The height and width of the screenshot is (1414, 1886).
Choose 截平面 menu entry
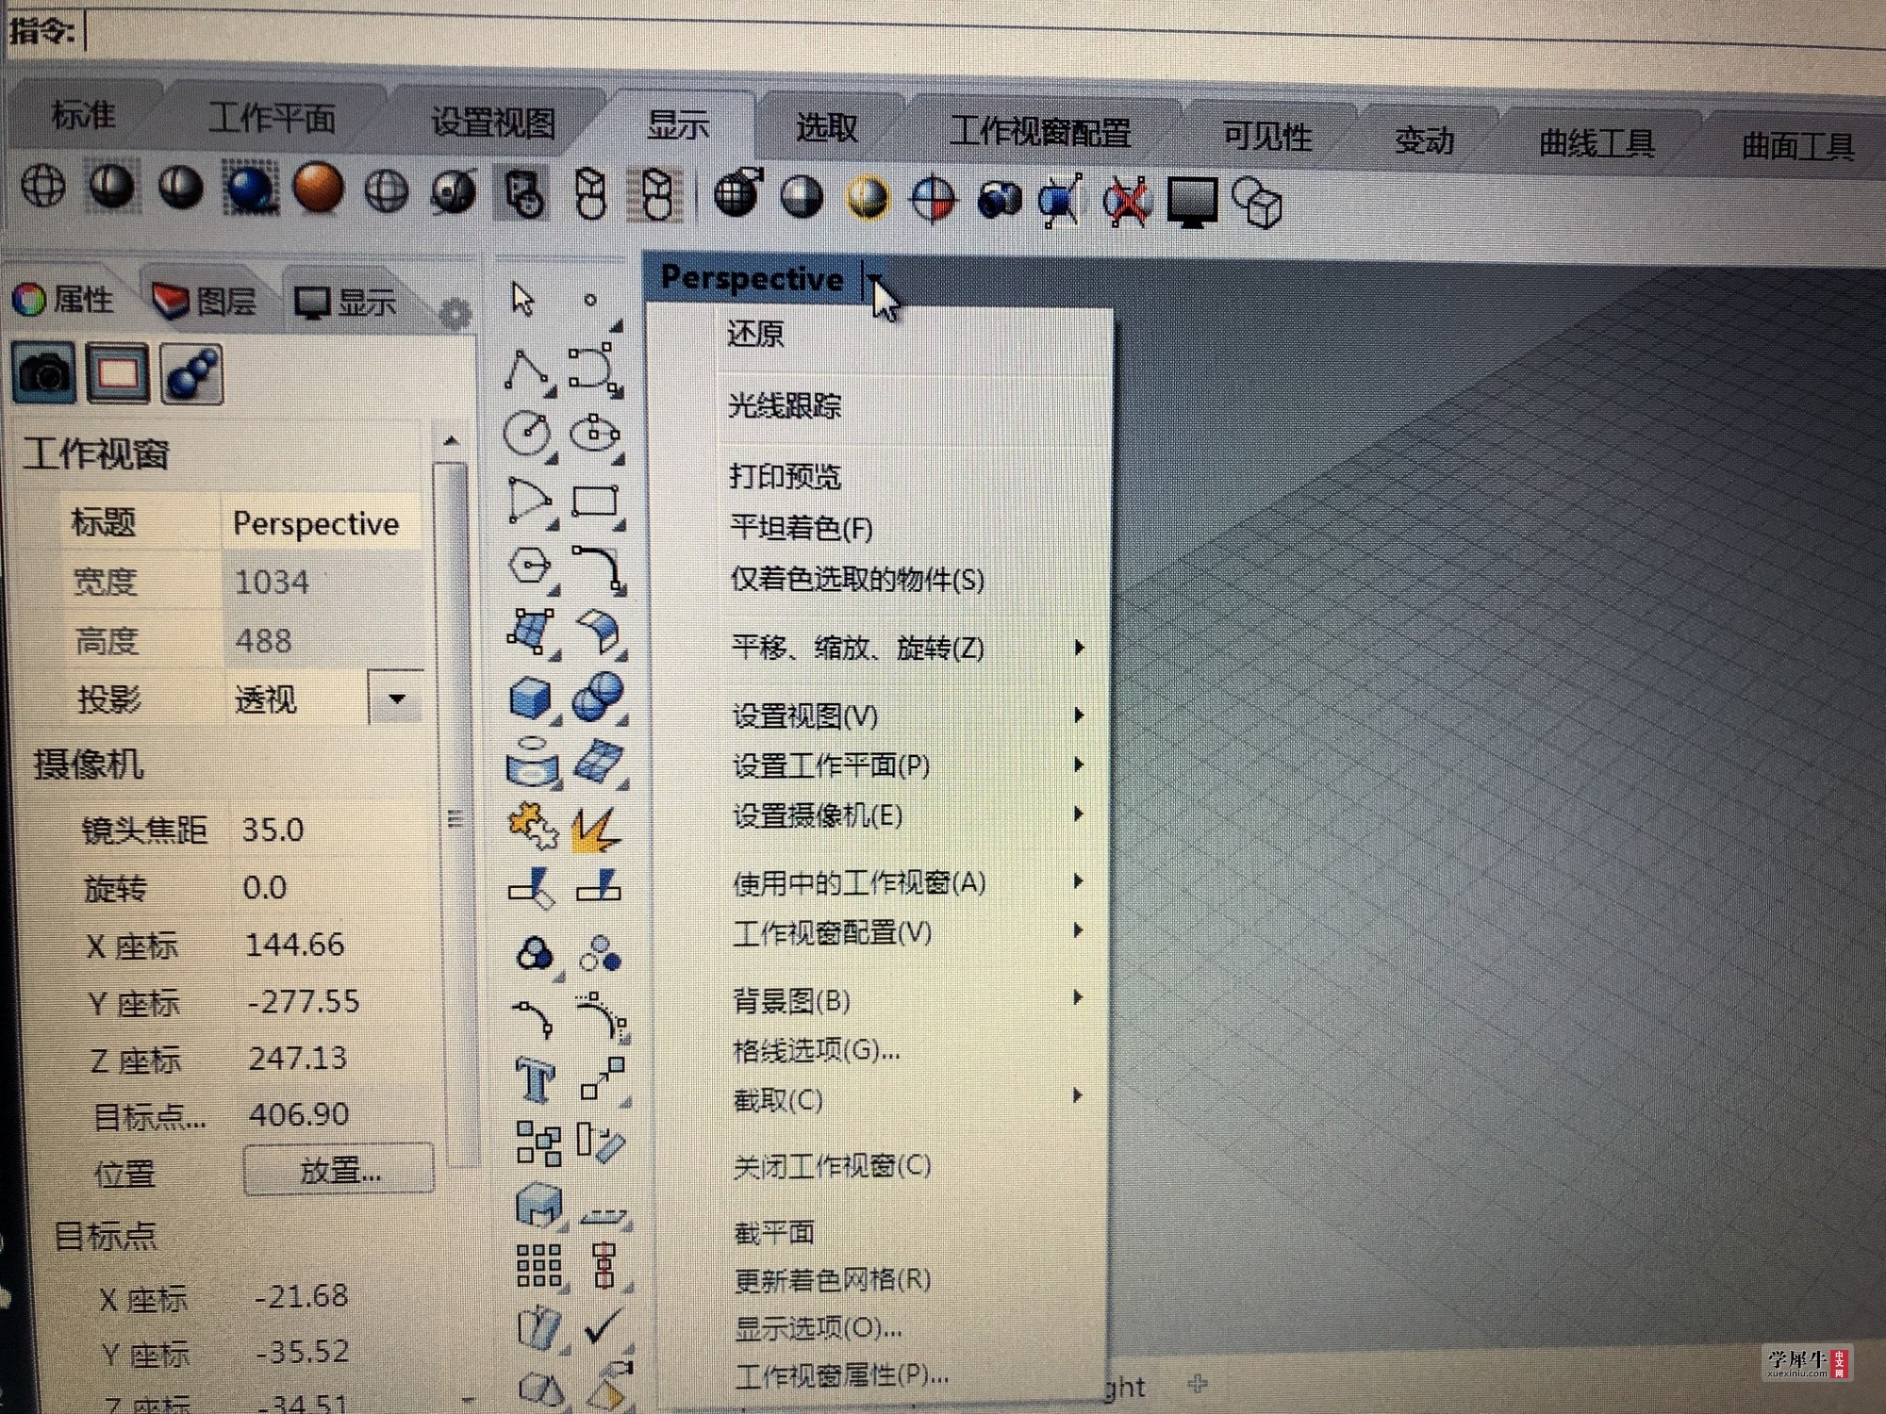(773, 1232)
